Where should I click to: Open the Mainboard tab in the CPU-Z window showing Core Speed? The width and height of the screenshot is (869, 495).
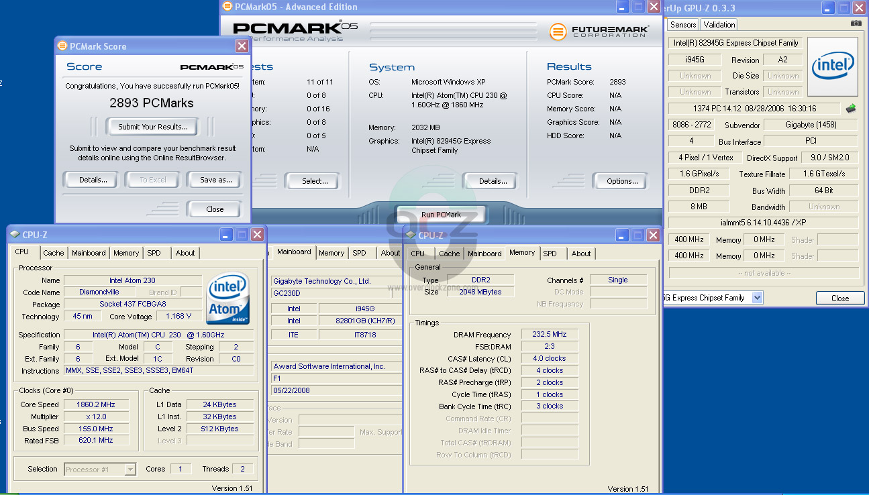pyautogui.click(x=89, y=253)
